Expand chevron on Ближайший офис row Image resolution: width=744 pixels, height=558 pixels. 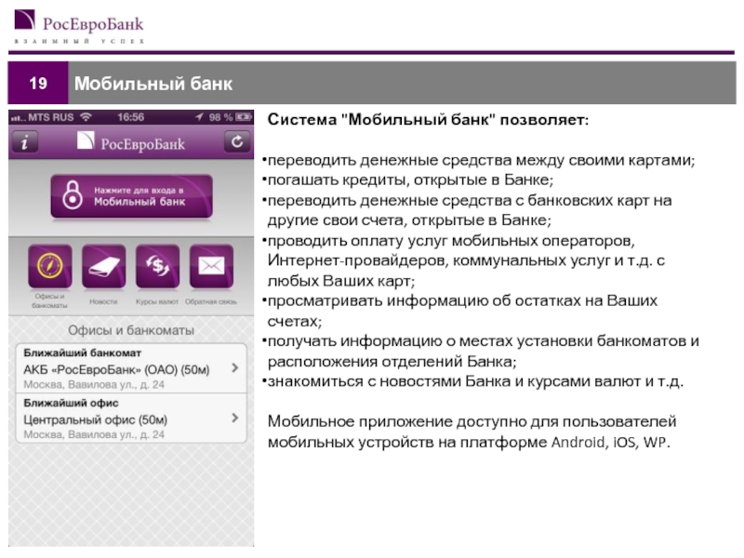pos(234,418)
